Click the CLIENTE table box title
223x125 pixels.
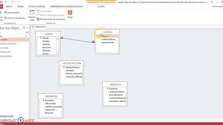(x=49, y=34)
